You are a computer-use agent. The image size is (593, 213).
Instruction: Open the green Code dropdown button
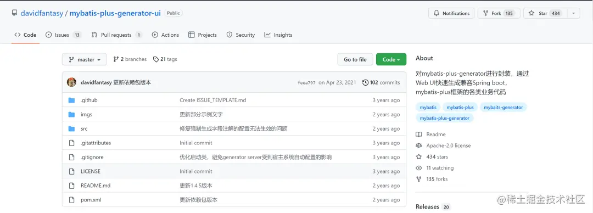pyautogui.click(x=391, y=59)
